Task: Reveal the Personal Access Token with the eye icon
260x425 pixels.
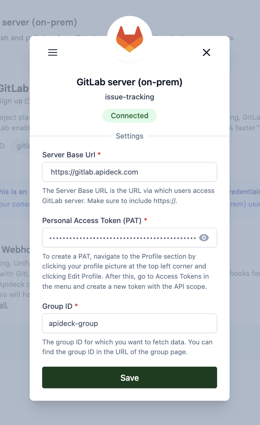Action: (x=203, y=237)
